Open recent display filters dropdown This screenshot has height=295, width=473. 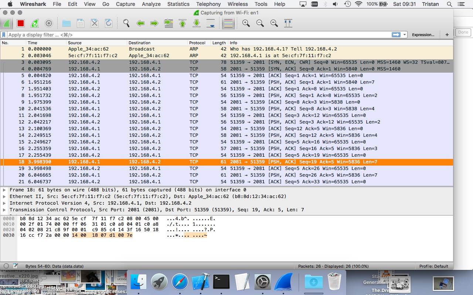point(405,35)
